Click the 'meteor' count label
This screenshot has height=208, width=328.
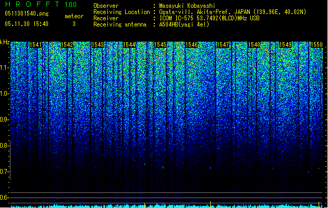click(x=74, y=16)
